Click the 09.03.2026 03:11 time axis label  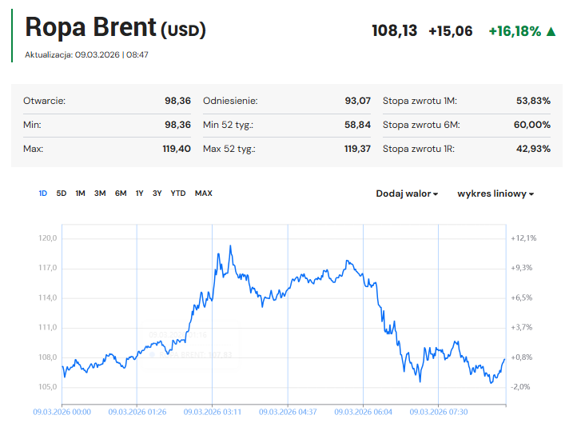click(212, 412)
